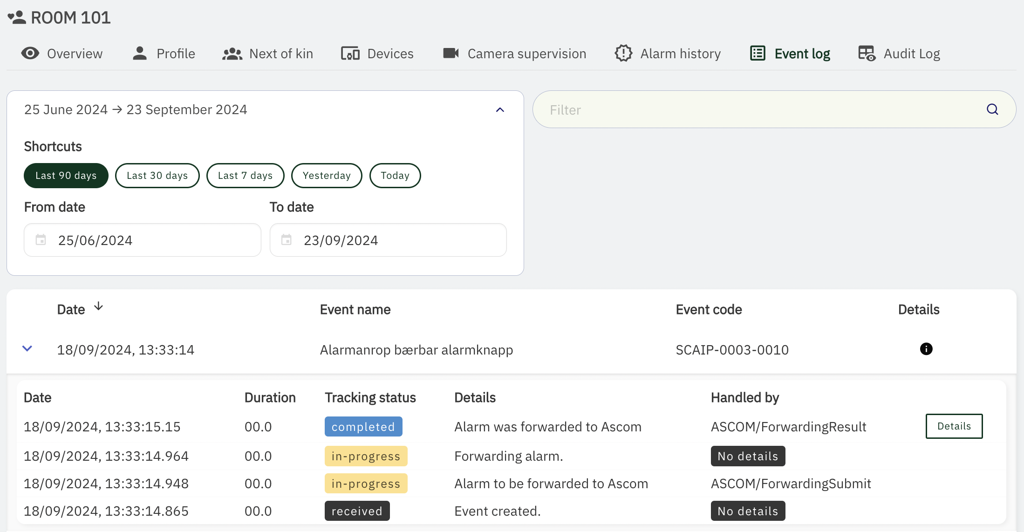Switch to Alarm history tab
Screen dimensions: 1024x532
pos(668,54)
